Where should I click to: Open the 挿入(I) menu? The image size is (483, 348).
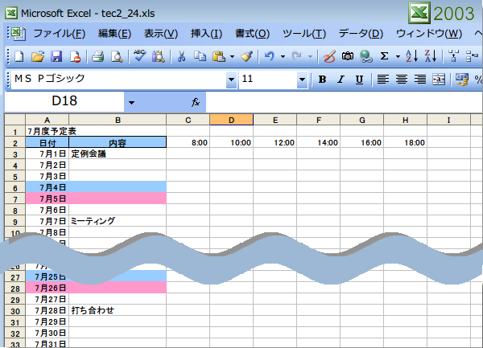(x=206, y=34)
